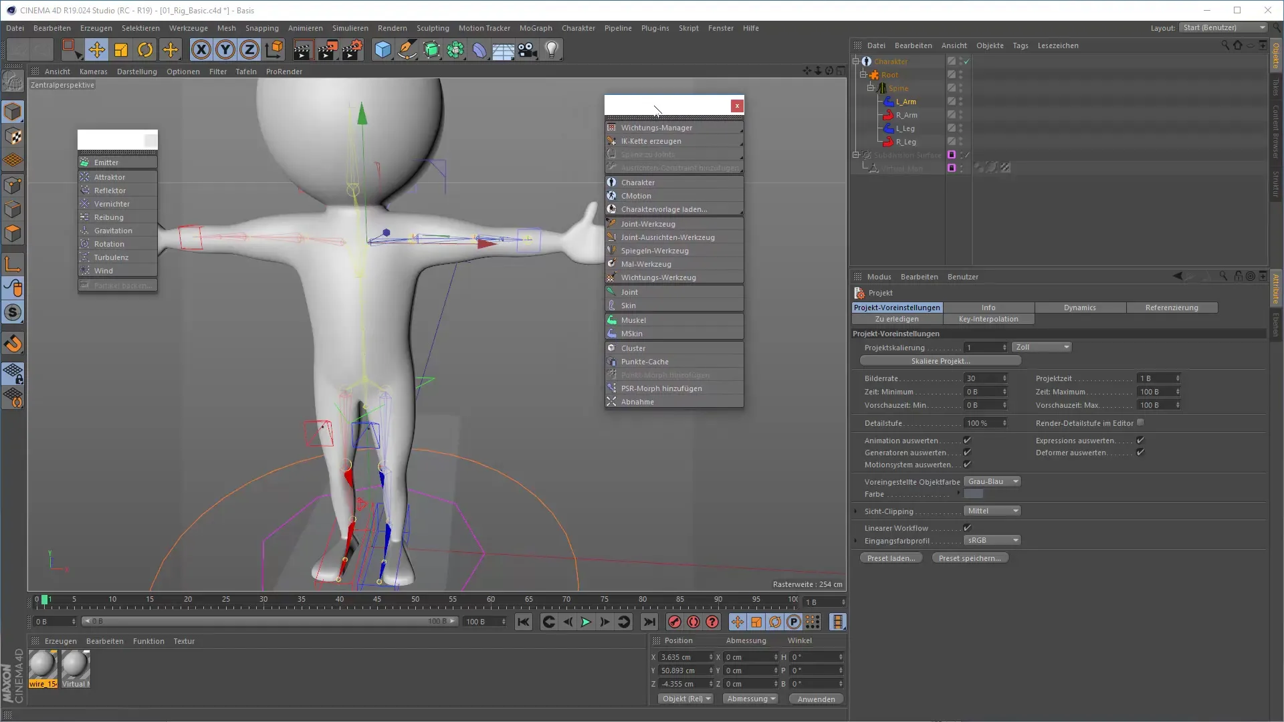This screenshot has height=722, width=1284.
Task: Switch to the Dynamics tab
Action: pyautogui.click(x=1080, y=308)
